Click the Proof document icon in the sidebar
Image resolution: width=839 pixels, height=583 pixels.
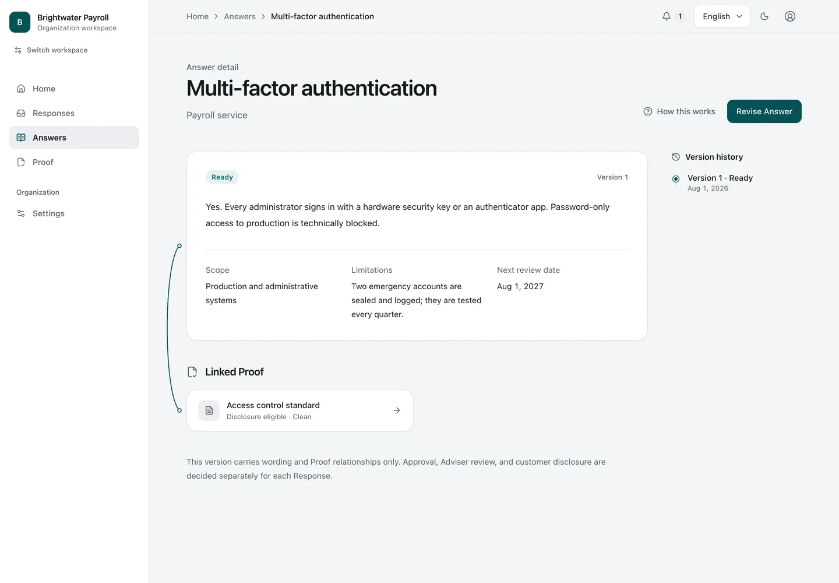(21, 162)
